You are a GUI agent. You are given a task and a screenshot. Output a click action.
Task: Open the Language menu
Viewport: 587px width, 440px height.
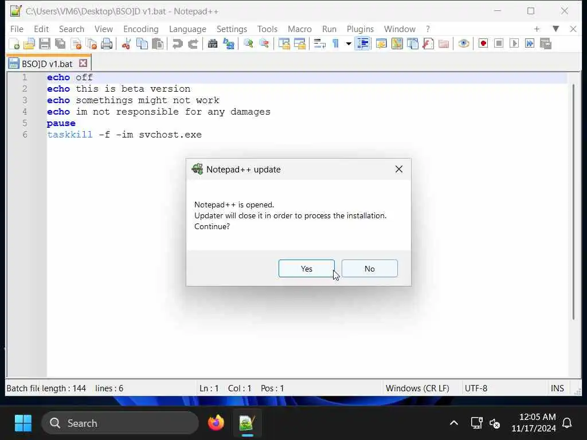[187, 29]
